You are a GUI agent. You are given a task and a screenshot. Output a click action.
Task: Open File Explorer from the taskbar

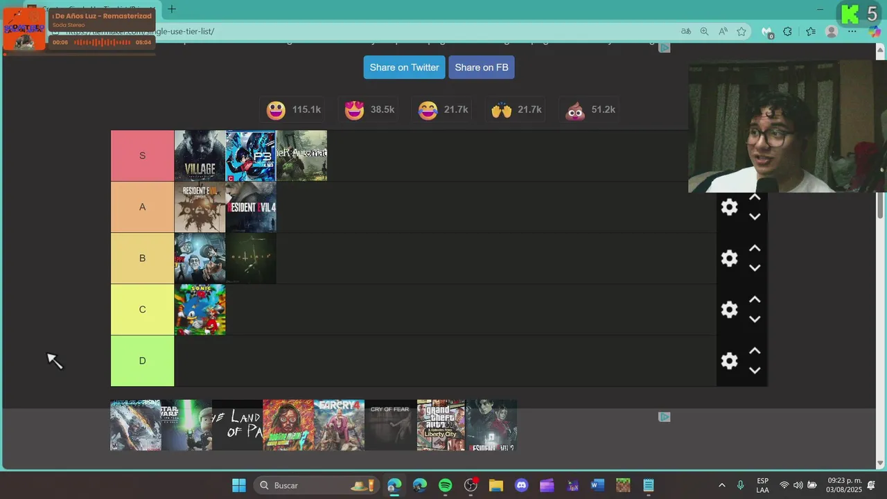pos(495,485)
